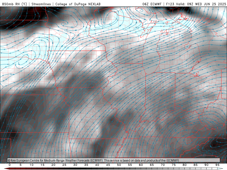Click the humidity scale value '55'
227x170 pixels.
point(130,165)
